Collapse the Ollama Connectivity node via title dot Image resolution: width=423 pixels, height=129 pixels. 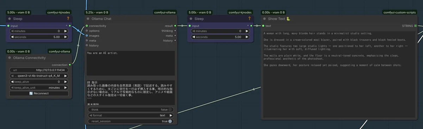click(x=9, y=57)
